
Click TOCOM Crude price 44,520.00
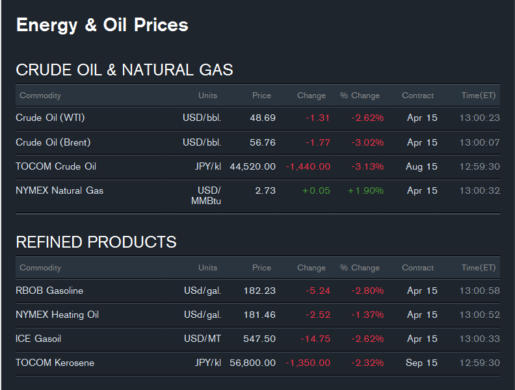pos(252,167)
